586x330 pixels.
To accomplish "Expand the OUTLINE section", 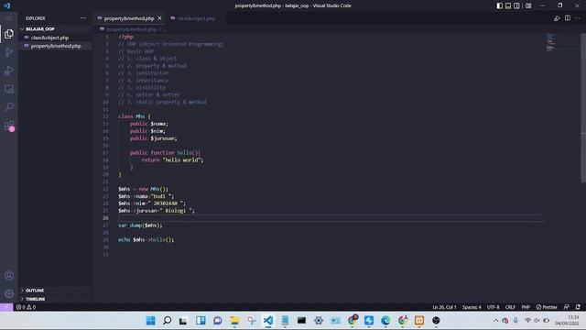I will point(35,291).
